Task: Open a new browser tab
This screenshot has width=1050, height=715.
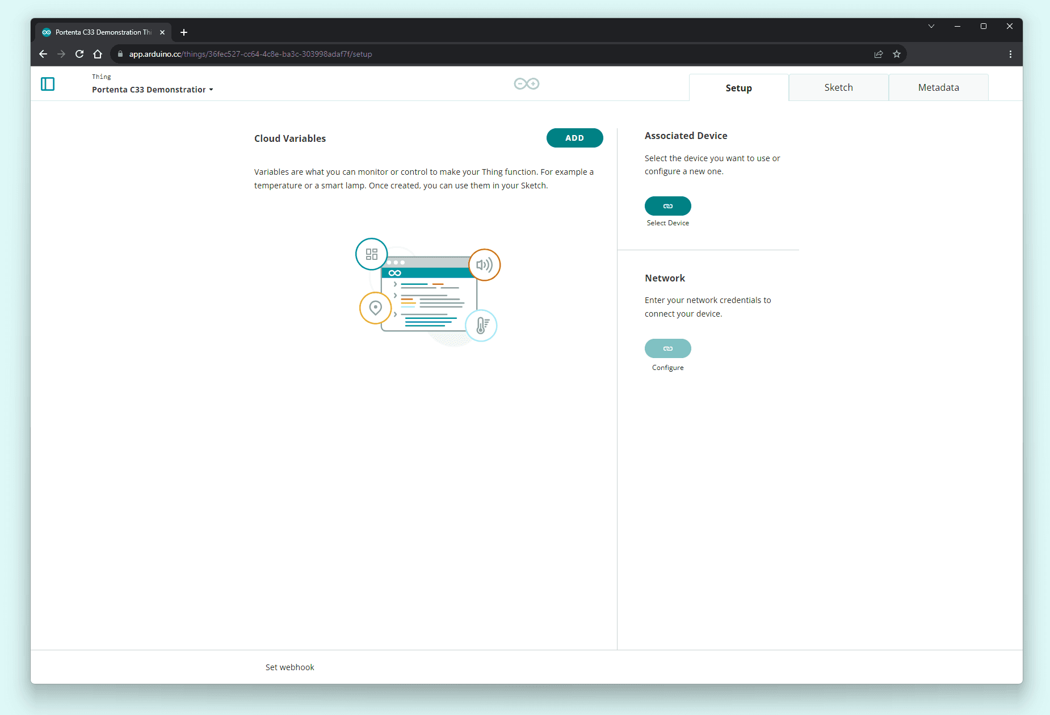Action: click(x=183, y=32)
